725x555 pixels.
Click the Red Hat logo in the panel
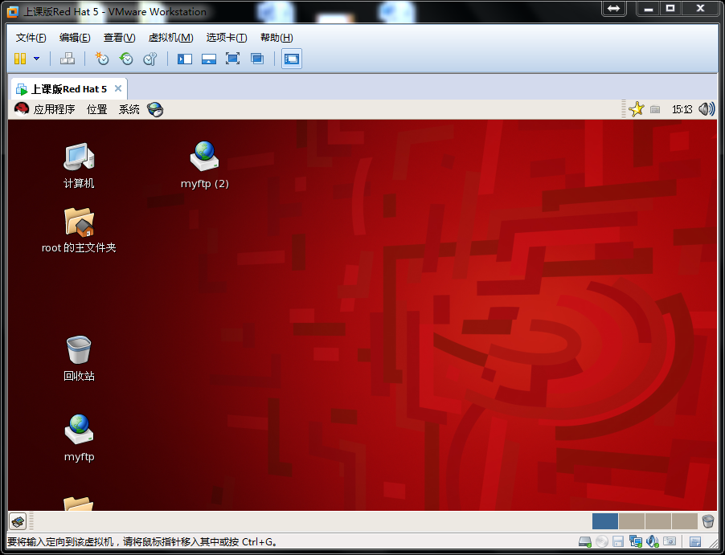pyautogui.click(x=21, y=109)
